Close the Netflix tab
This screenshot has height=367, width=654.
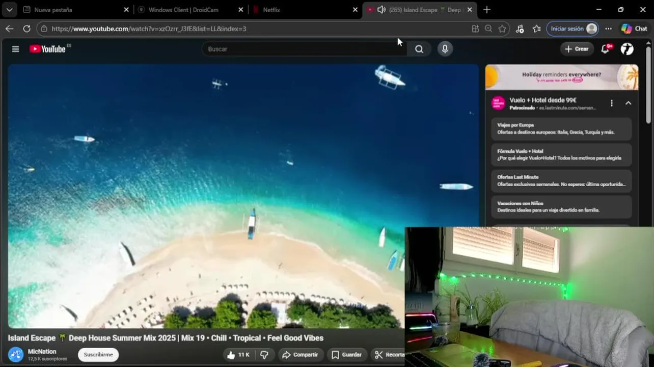(356, 10)
